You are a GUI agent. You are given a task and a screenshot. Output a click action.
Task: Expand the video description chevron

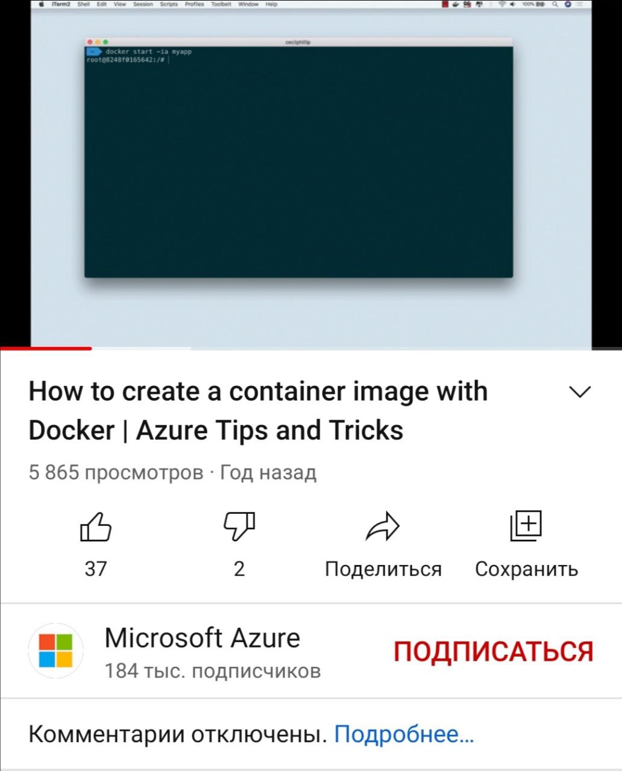pyautogui.click(x=580, y=392)
